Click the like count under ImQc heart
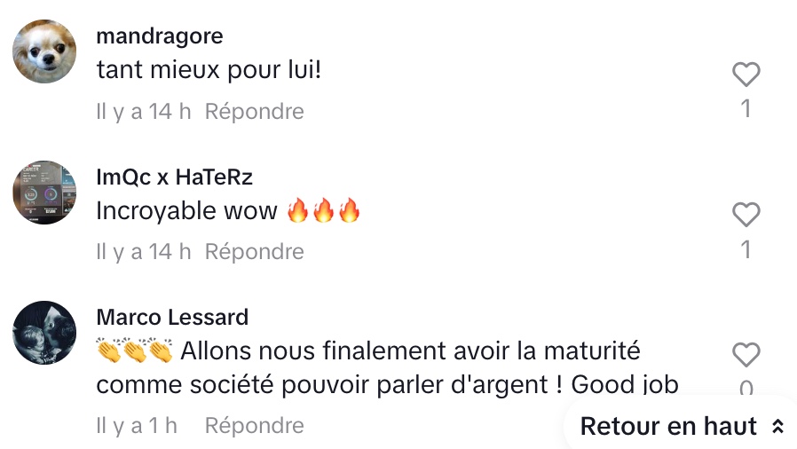Image resolution: width=797 pixels, height=449 pixels. point(746,248)
